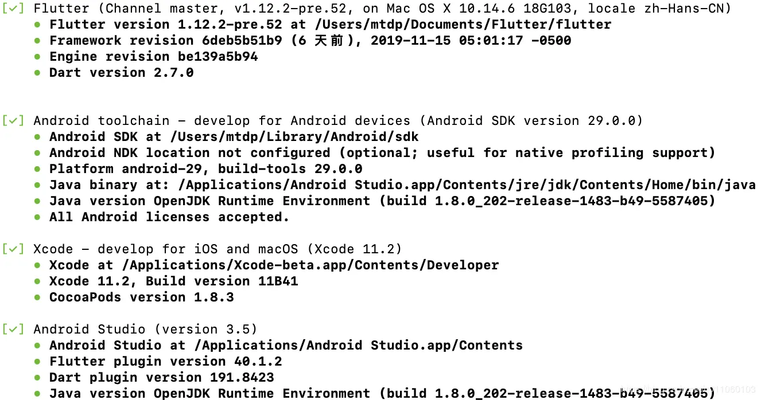Click the bullet before 'Dart version 2.7.0'
The width and height of the screenshot is (761, 400).
(37, 73)
